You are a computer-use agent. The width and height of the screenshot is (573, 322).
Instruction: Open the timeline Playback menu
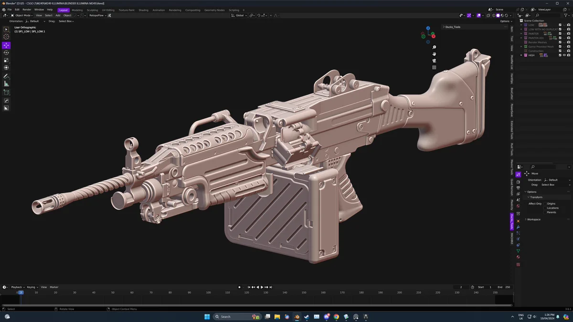[x=18, y=287]
